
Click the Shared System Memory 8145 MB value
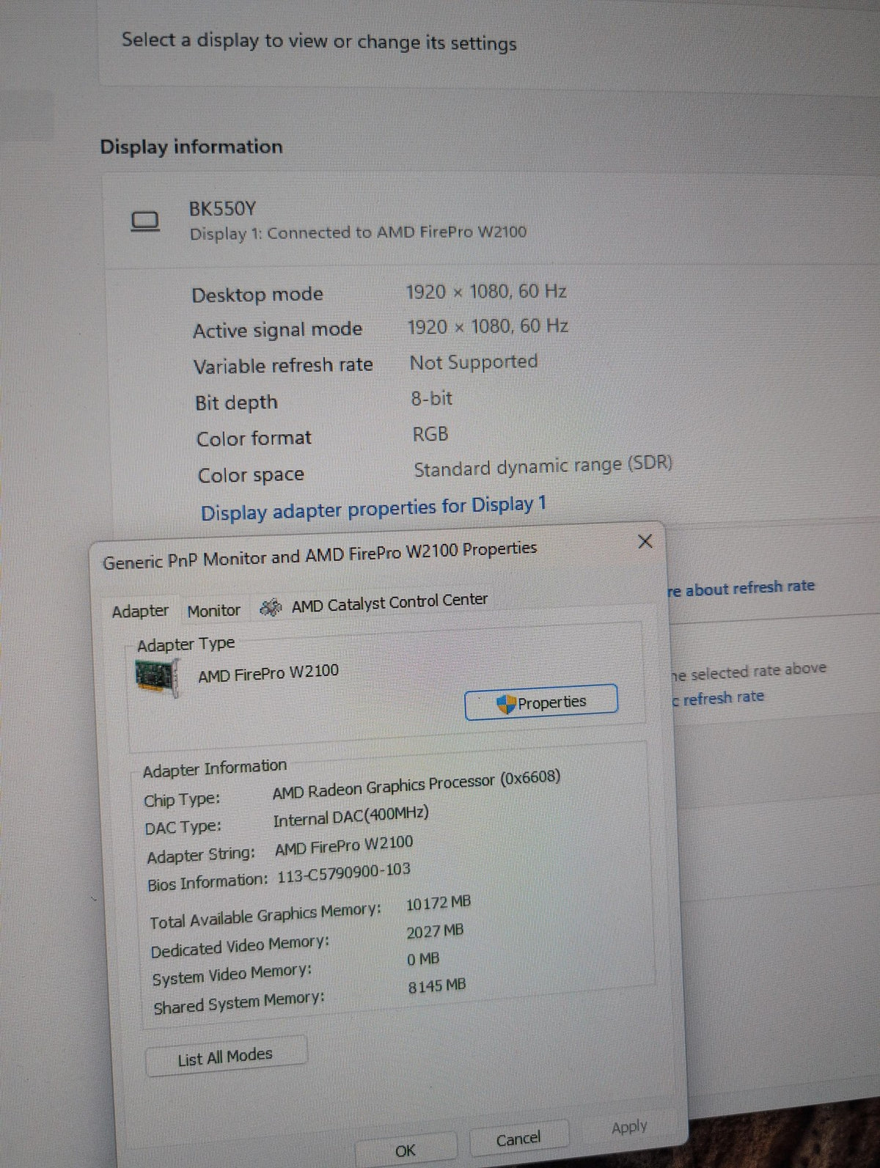437,987
